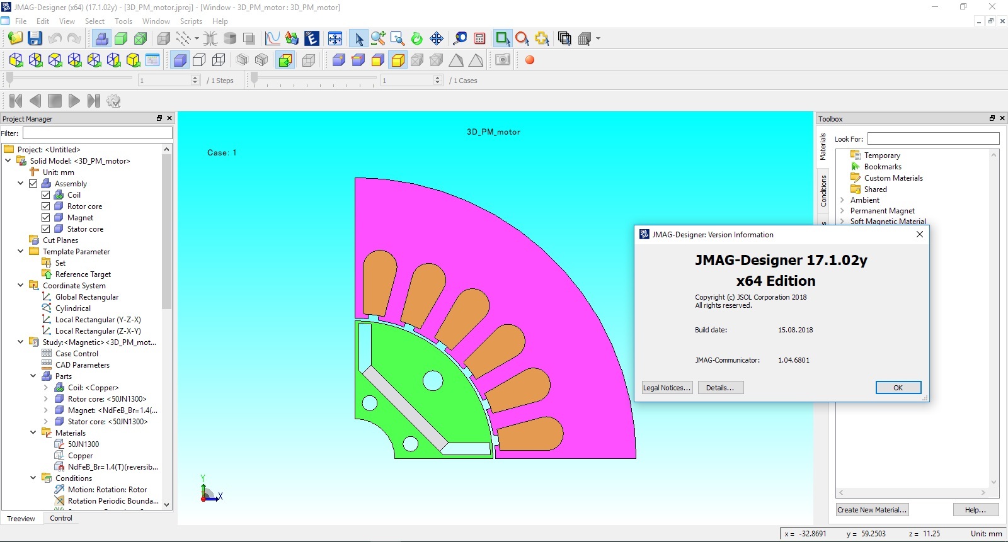Collapse the Materials node in tree
The image size is (1008, 542).
[x=33, y=432]
